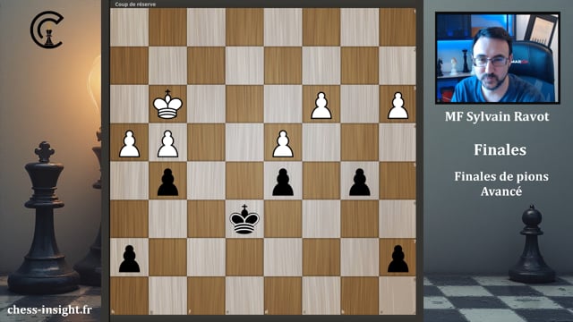Select the white pawn on h4
Image resolution: width=573 pixels, height=322 pixels.
129,144
